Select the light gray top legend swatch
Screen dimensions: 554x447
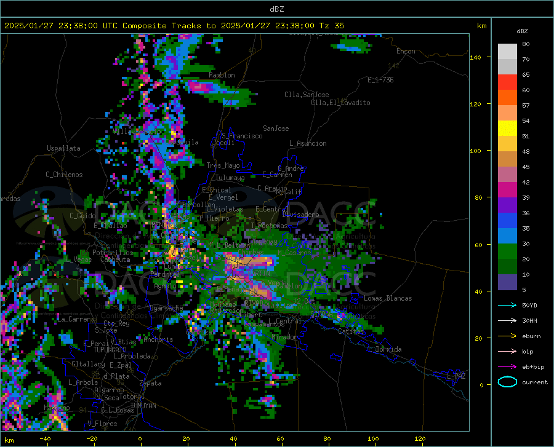pyautogui.click(x=507, y=52)
